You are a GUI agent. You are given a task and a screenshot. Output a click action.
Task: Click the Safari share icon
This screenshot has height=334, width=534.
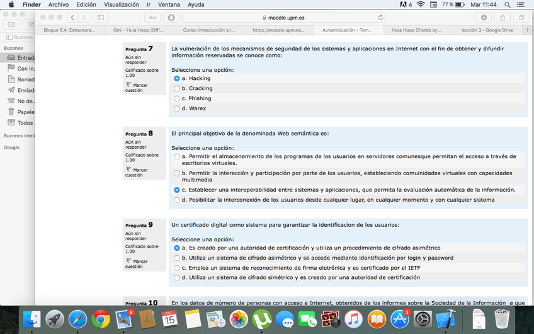point(503,18)
